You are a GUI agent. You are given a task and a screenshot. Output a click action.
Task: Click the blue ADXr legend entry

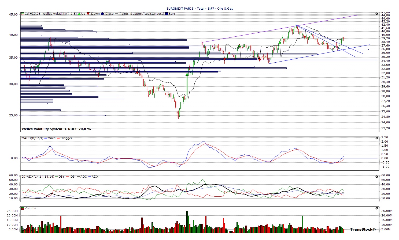click(x=94, y=177)
